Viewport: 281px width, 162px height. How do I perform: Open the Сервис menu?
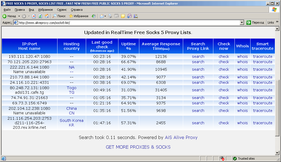62,10
